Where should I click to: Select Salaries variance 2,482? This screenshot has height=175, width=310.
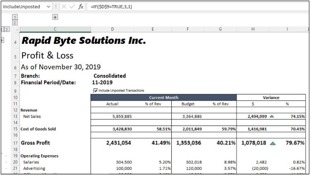click(x=261, y=162)
